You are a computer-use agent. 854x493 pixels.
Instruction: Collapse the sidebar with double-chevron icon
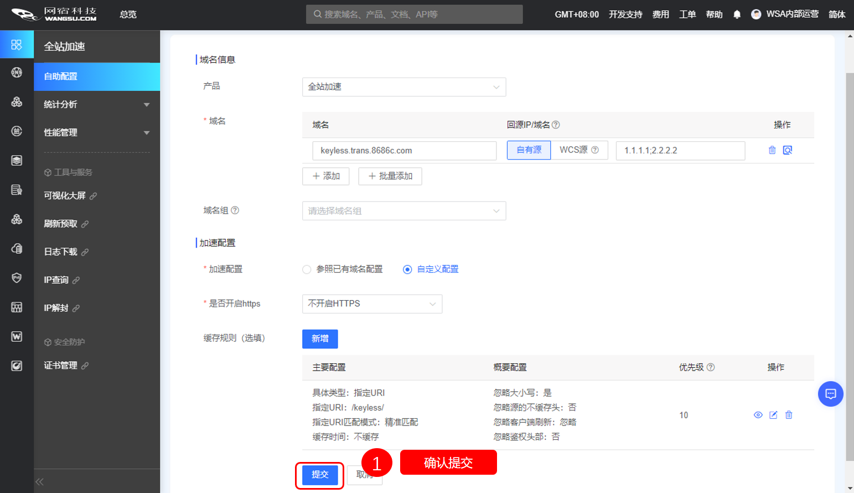pyautogui.click(x=39, y=482)
